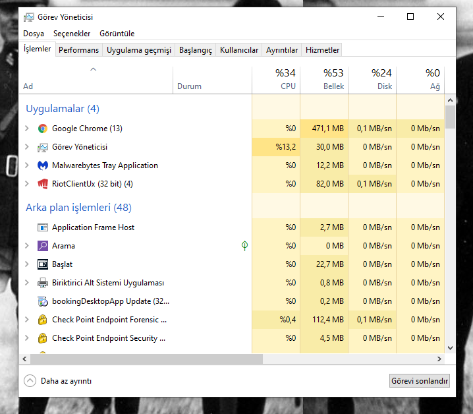Click the Task Manager title bar icon

[x=29, y=17]
